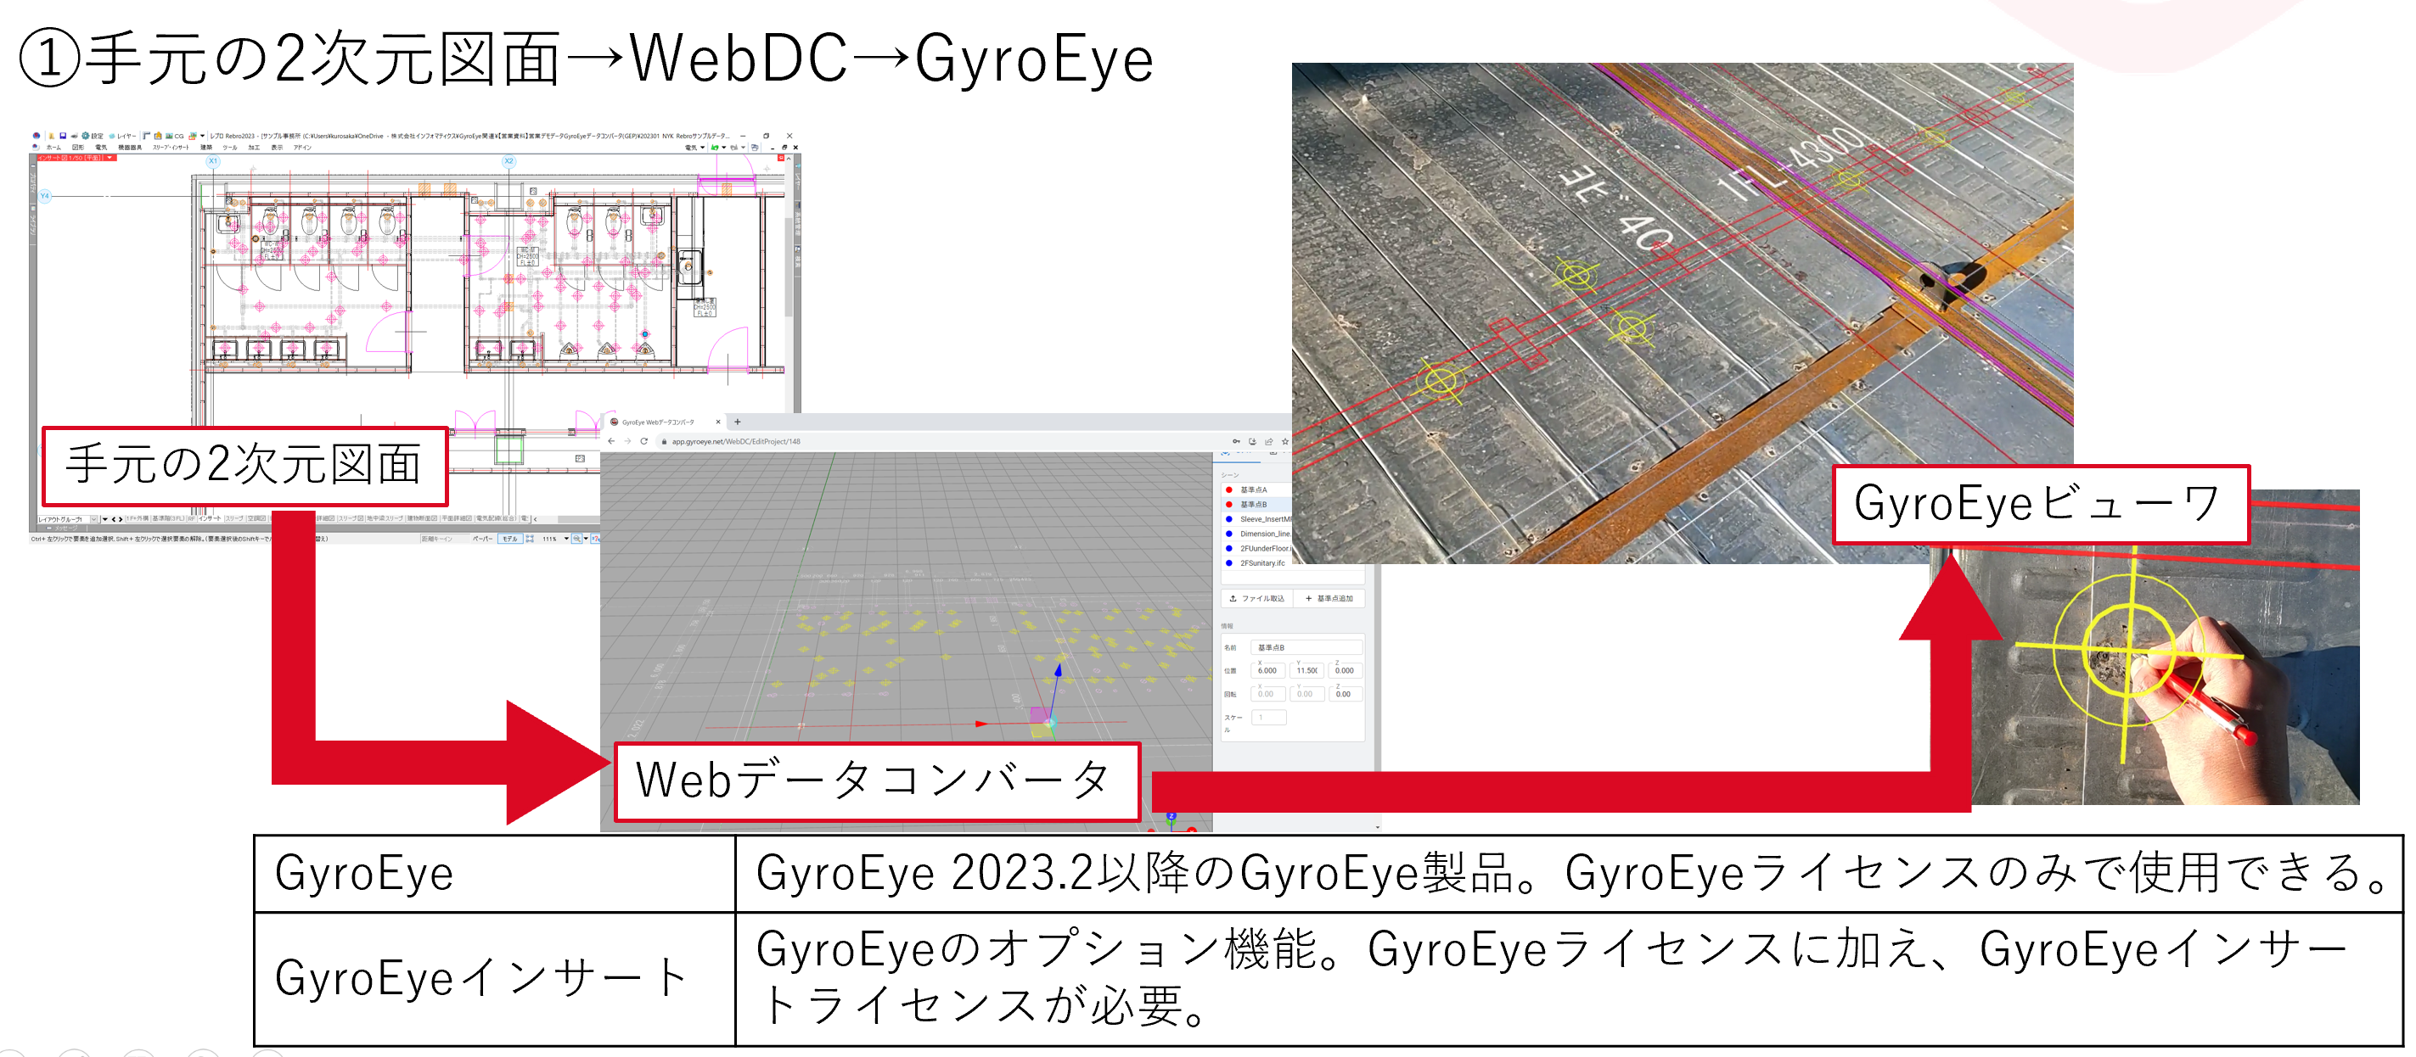The width and height of the screenshot is (2416, 1057).
Task: Click blue color dot of 2FSunitary.ifc
Action: tap(1228, 563)
